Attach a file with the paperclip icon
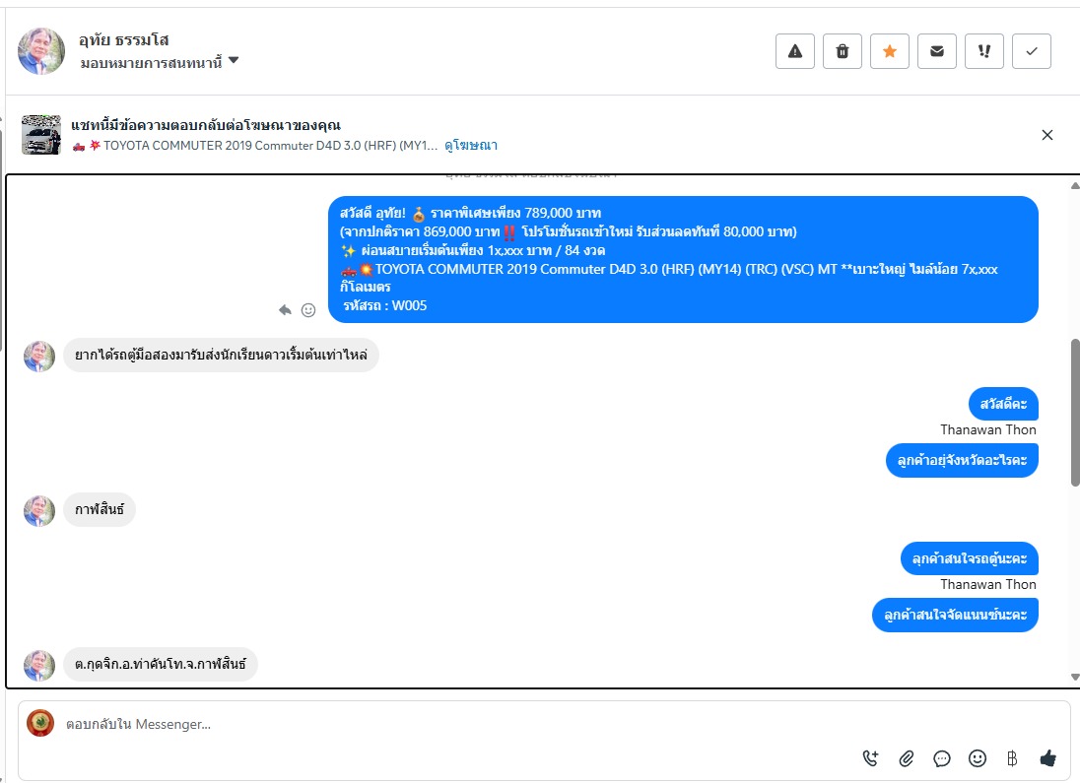Viewport: 1080px width, 783px height. tap(907, 758)
